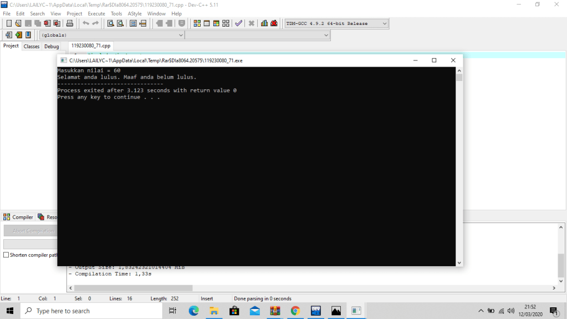Viewport: 567px width, 319px height.
Task: Open the Execute menu
Action: pos(96,13)
